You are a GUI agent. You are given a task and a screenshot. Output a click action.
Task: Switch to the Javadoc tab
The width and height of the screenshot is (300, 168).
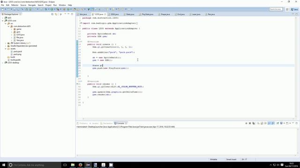point(94,123)
